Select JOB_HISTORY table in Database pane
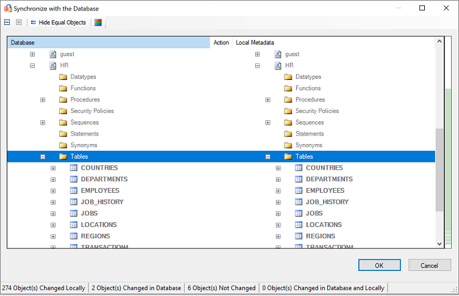This screenshot has width=459, height=296. click(102, 202)
